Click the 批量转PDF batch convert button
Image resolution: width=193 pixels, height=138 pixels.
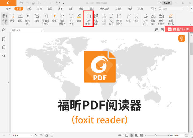tap(179, 29)
